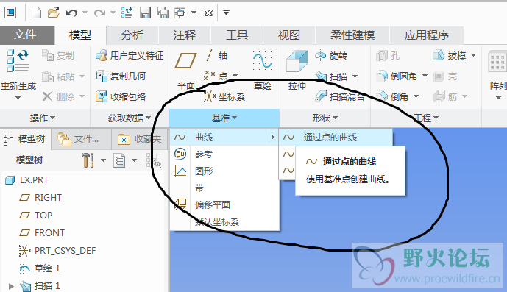Expand the 倒圆角 dropdown arrow

coord(425,76)
